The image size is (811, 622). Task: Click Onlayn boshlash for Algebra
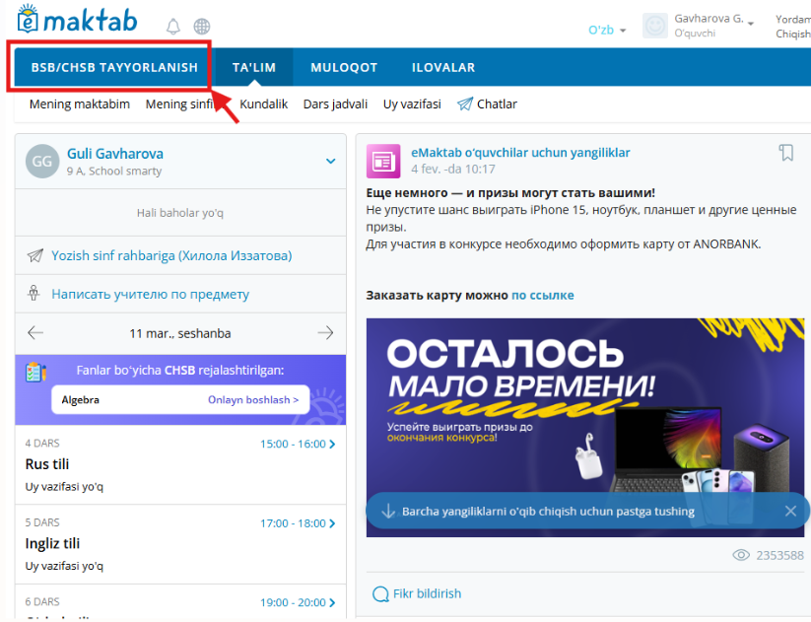(x=254, y=400)
